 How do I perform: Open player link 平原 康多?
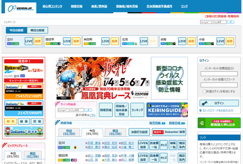94,143
